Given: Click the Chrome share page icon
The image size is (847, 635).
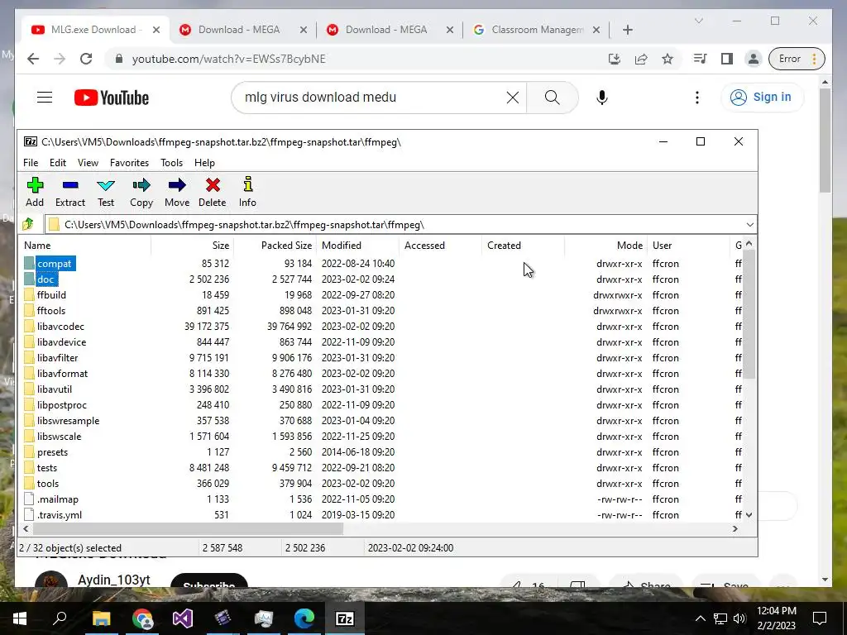Looking at the screenshot, I should pos(641,59).
